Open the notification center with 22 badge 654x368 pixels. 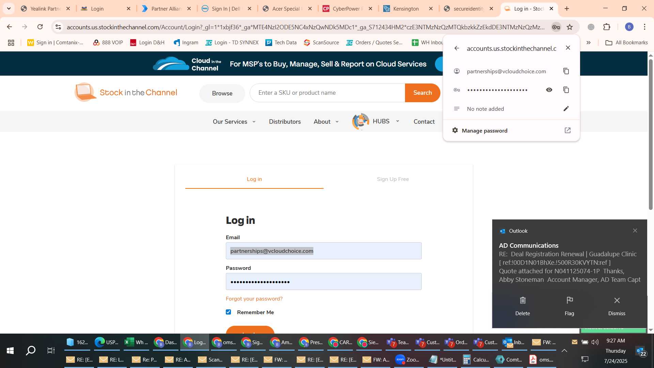click(641, 351)
